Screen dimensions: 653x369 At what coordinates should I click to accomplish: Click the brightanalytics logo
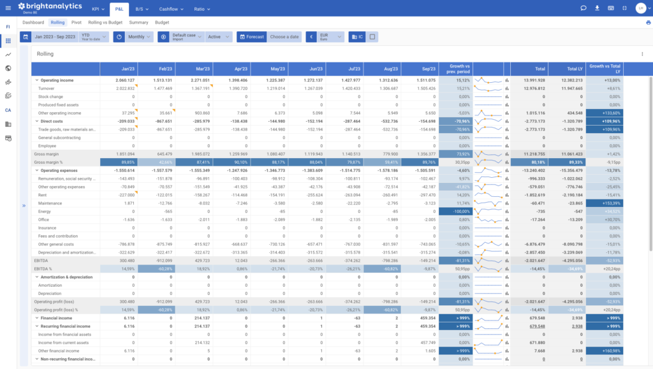[50, 7]
